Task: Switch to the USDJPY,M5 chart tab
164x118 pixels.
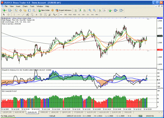Action: 7,112
